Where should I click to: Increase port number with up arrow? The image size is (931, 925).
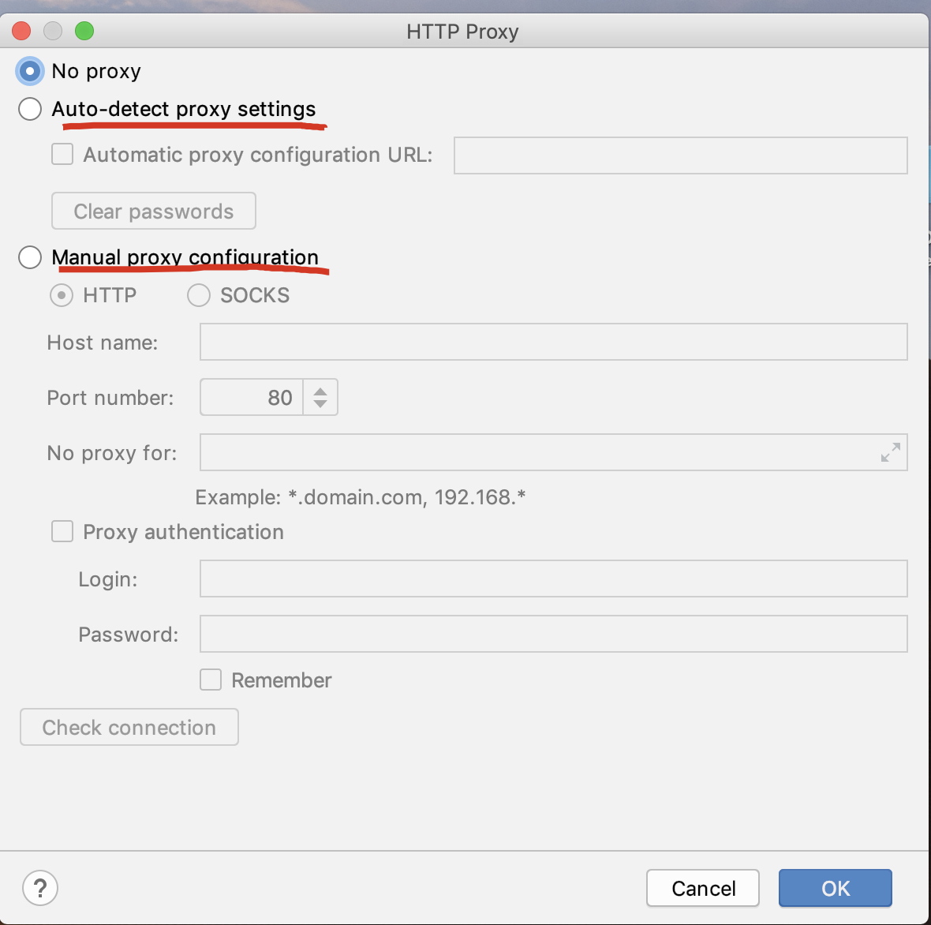click(x=320, y=391)
